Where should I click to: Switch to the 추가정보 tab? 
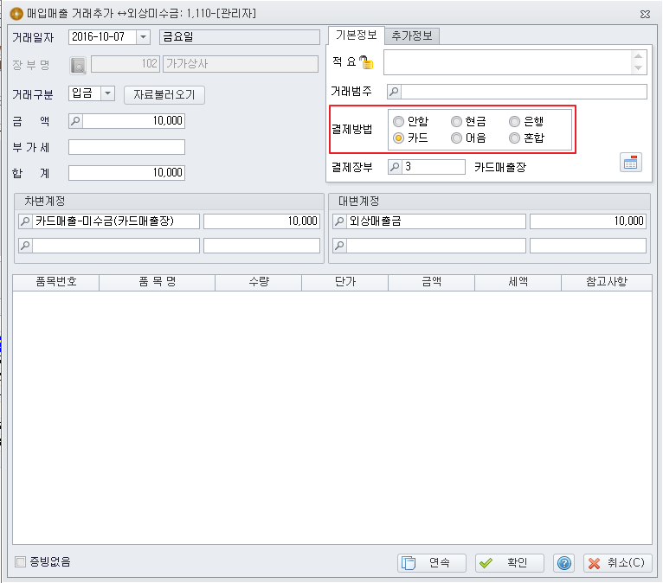(412, 36)
